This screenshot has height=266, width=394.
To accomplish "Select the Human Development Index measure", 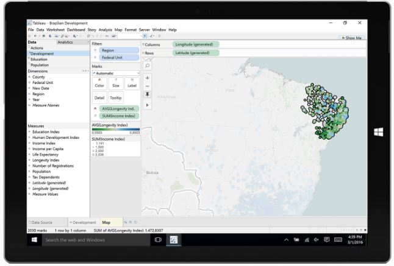I will (56, 138).
